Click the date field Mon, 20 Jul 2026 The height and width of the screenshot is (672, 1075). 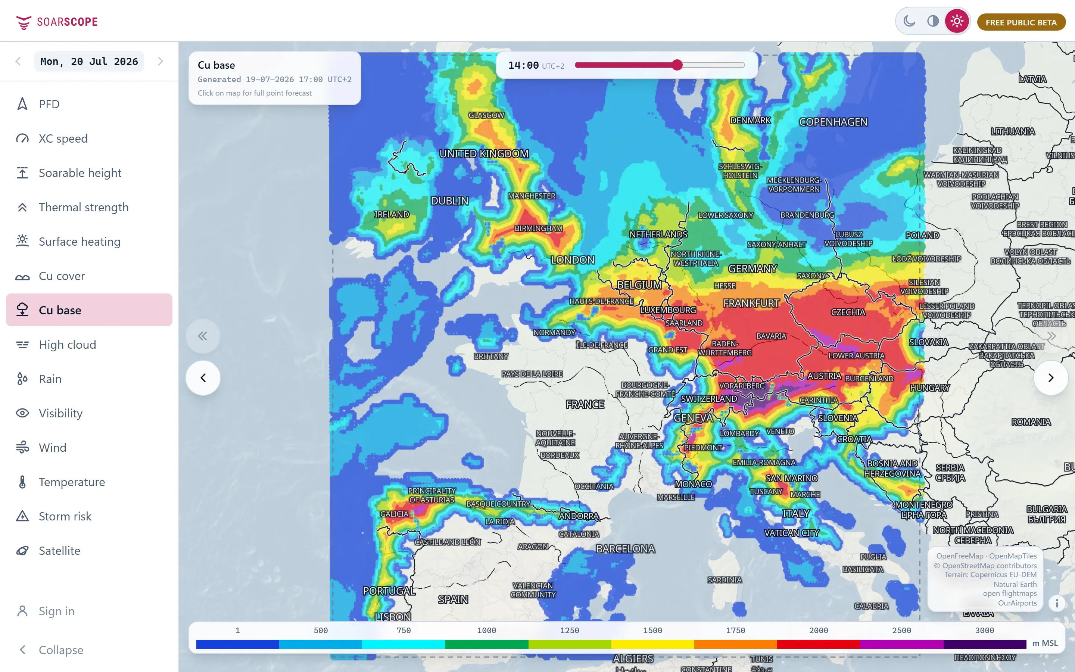click(x=89, y=61)
